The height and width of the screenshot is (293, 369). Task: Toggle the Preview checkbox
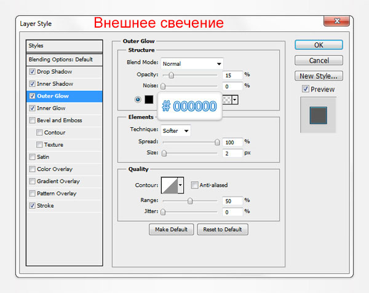click(x=306, y=89)
